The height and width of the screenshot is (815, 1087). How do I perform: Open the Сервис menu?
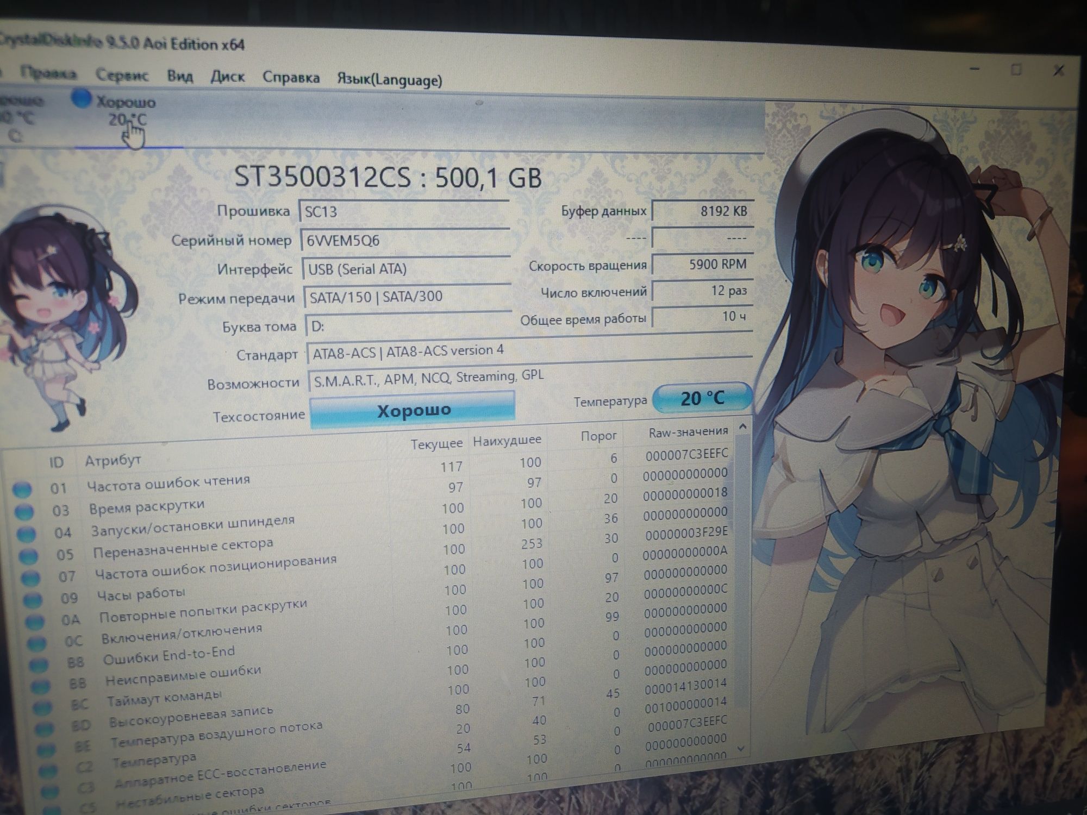(x=122, y=75)
